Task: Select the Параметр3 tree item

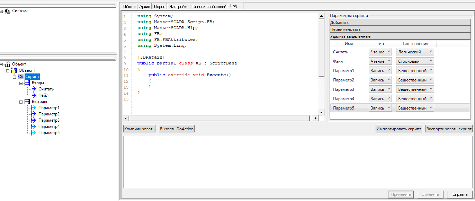Action: 49,120
